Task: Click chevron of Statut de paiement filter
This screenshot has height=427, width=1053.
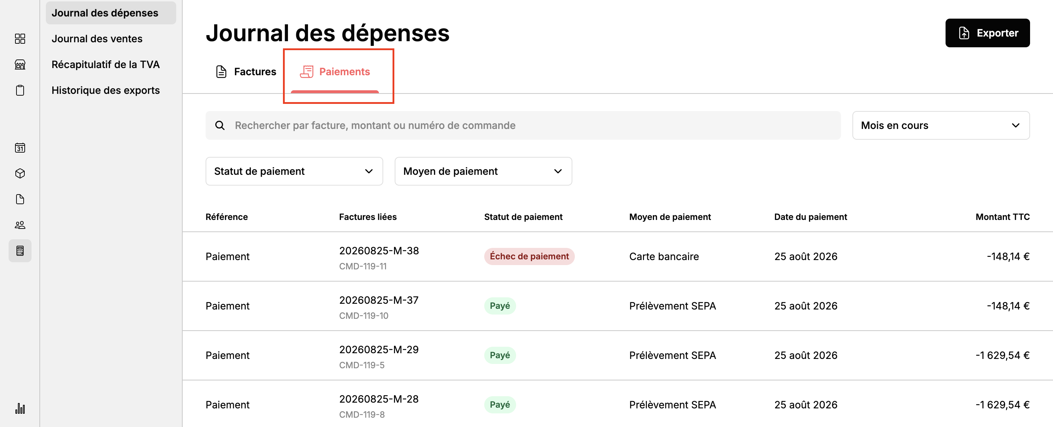Action: (x=368, y=171)
